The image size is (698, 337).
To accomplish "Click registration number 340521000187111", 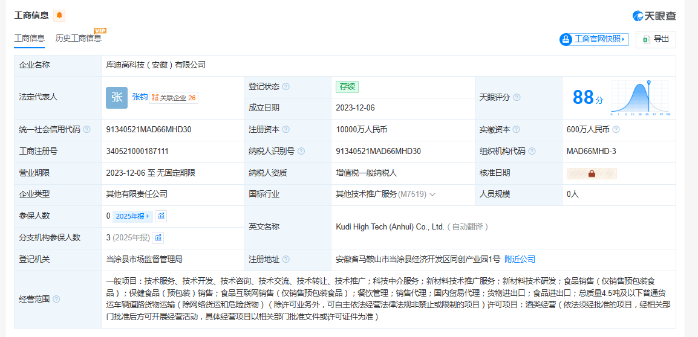I will (x=137, y=151).
